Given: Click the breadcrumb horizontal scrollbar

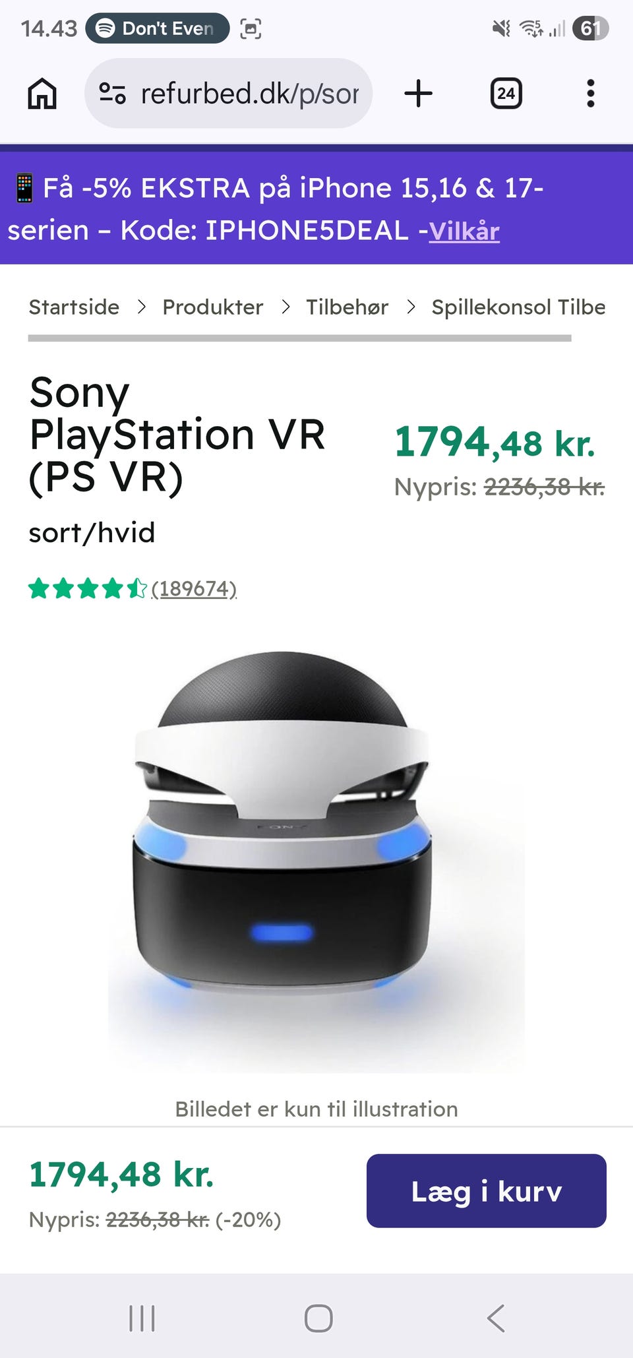Looking at the screenshot, I should point(299,338).
